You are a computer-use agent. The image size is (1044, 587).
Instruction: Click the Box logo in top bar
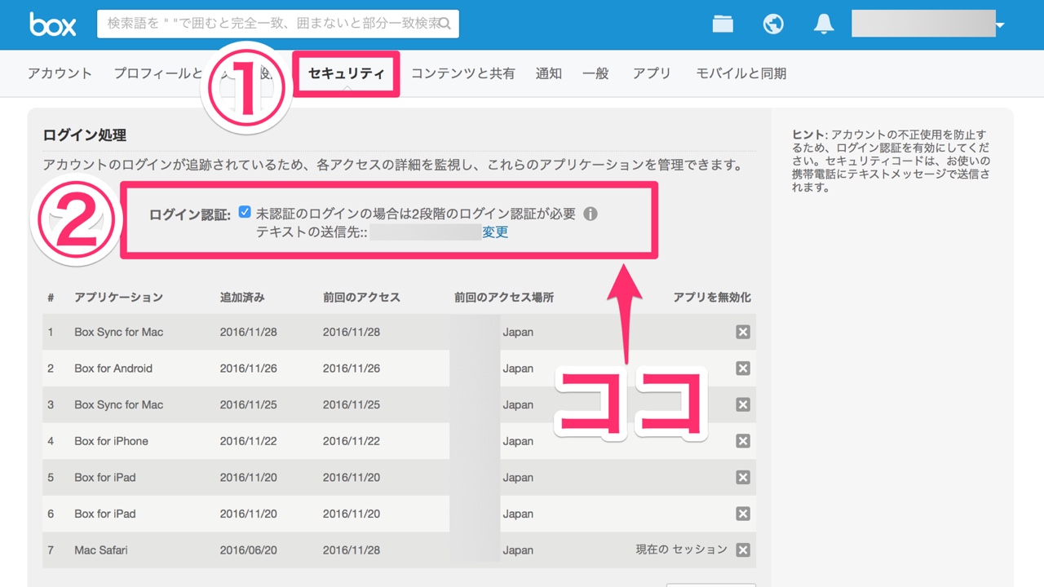click(x=53, y=24)
